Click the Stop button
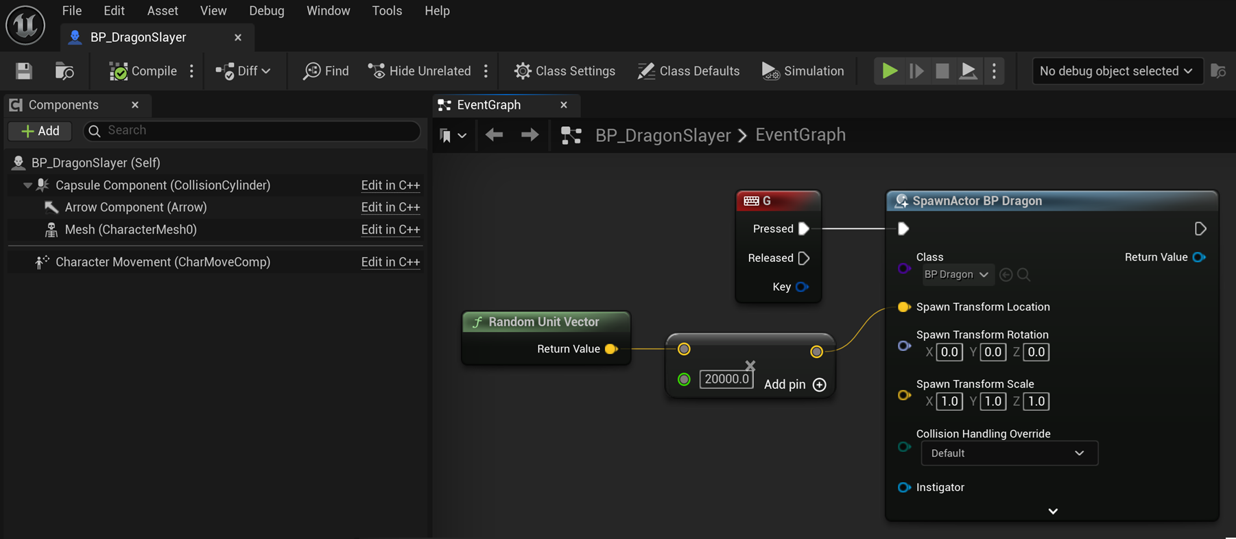1236x539 pixels. pyautogui.click(x=942, y=71)
